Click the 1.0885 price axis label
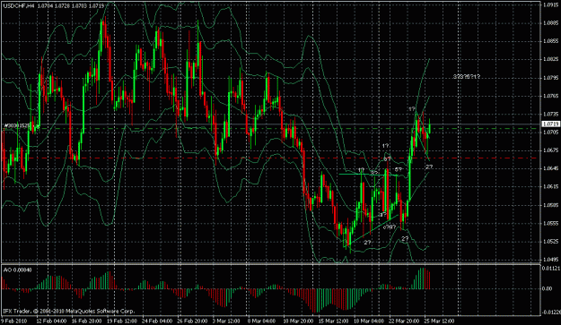561x325 pixels. click(x=550, y=23)
